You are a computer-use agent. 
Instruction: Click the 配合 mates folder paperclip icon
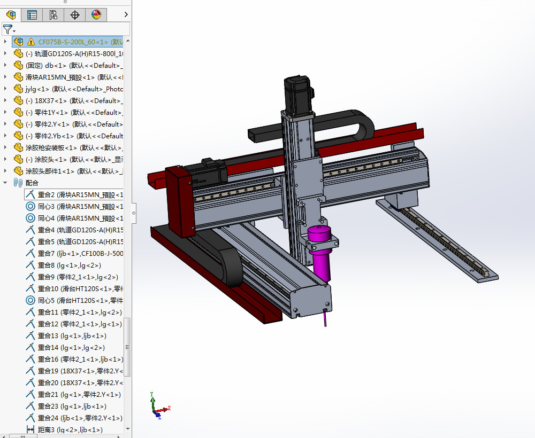18,183
